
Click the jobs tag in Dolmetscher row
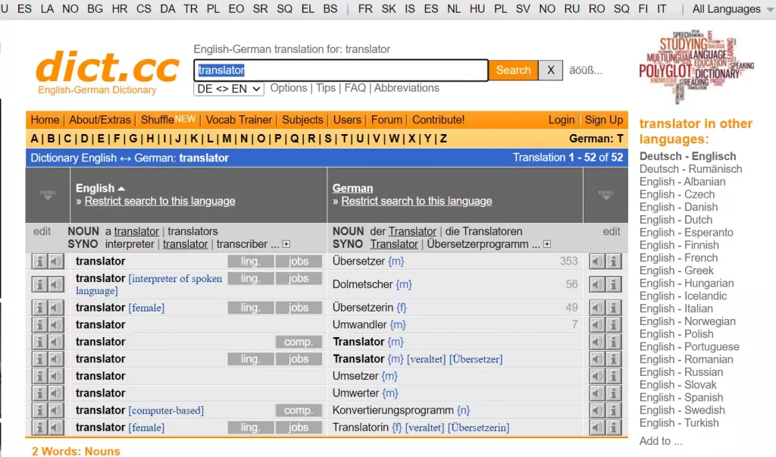299,278
